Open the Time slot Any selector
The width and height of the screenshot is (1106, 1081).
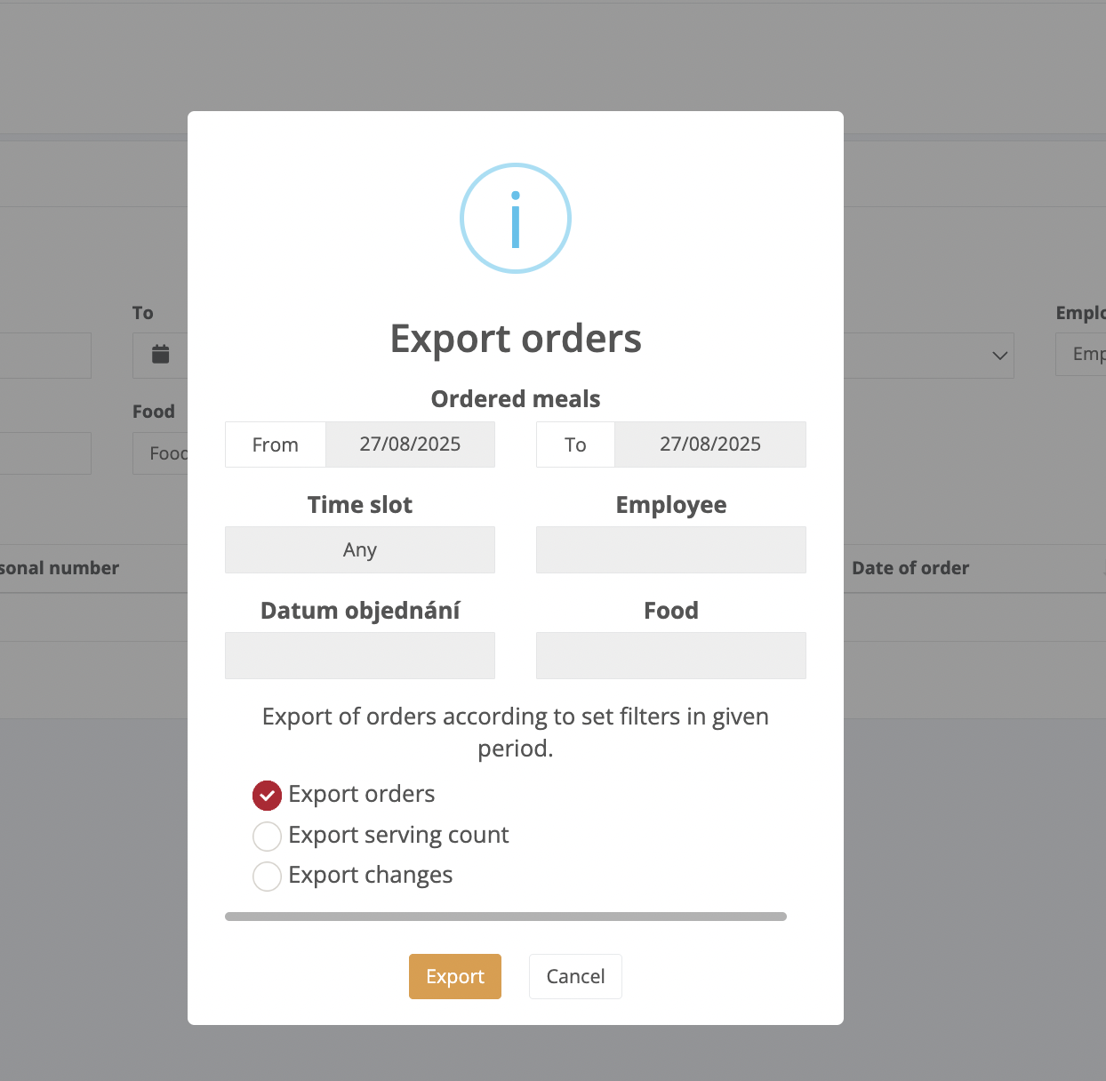point(360,550)
